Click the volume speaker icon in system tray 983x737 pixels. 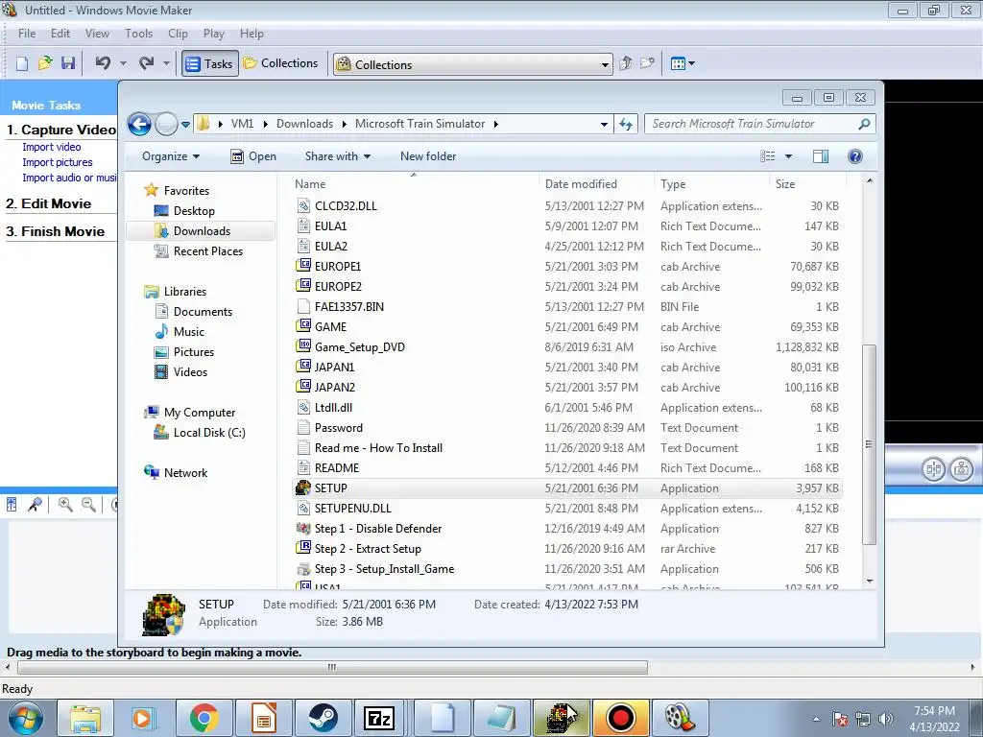click(886, 719)
